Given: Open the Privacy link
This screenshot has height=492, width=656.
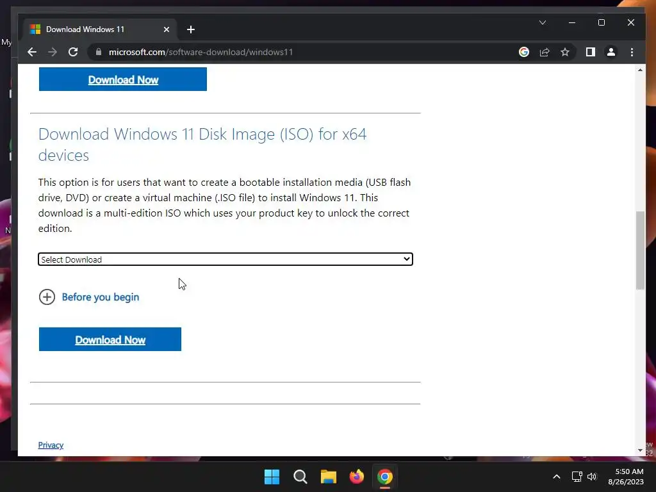Looking at the screenshot, I should tap(51, 445).
